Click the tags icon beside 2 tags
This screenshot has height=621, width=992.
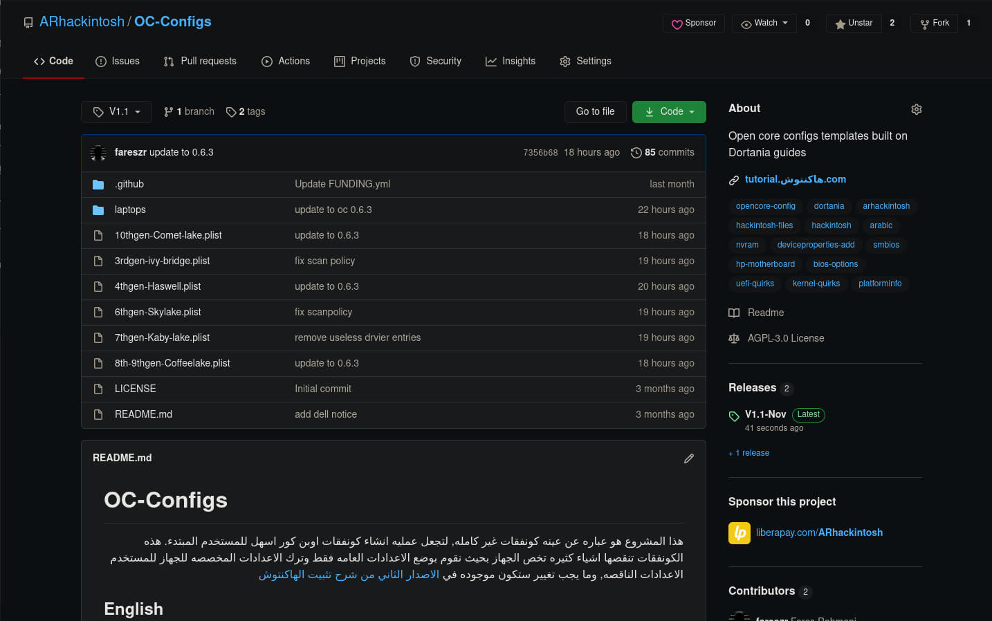[231, 112]
